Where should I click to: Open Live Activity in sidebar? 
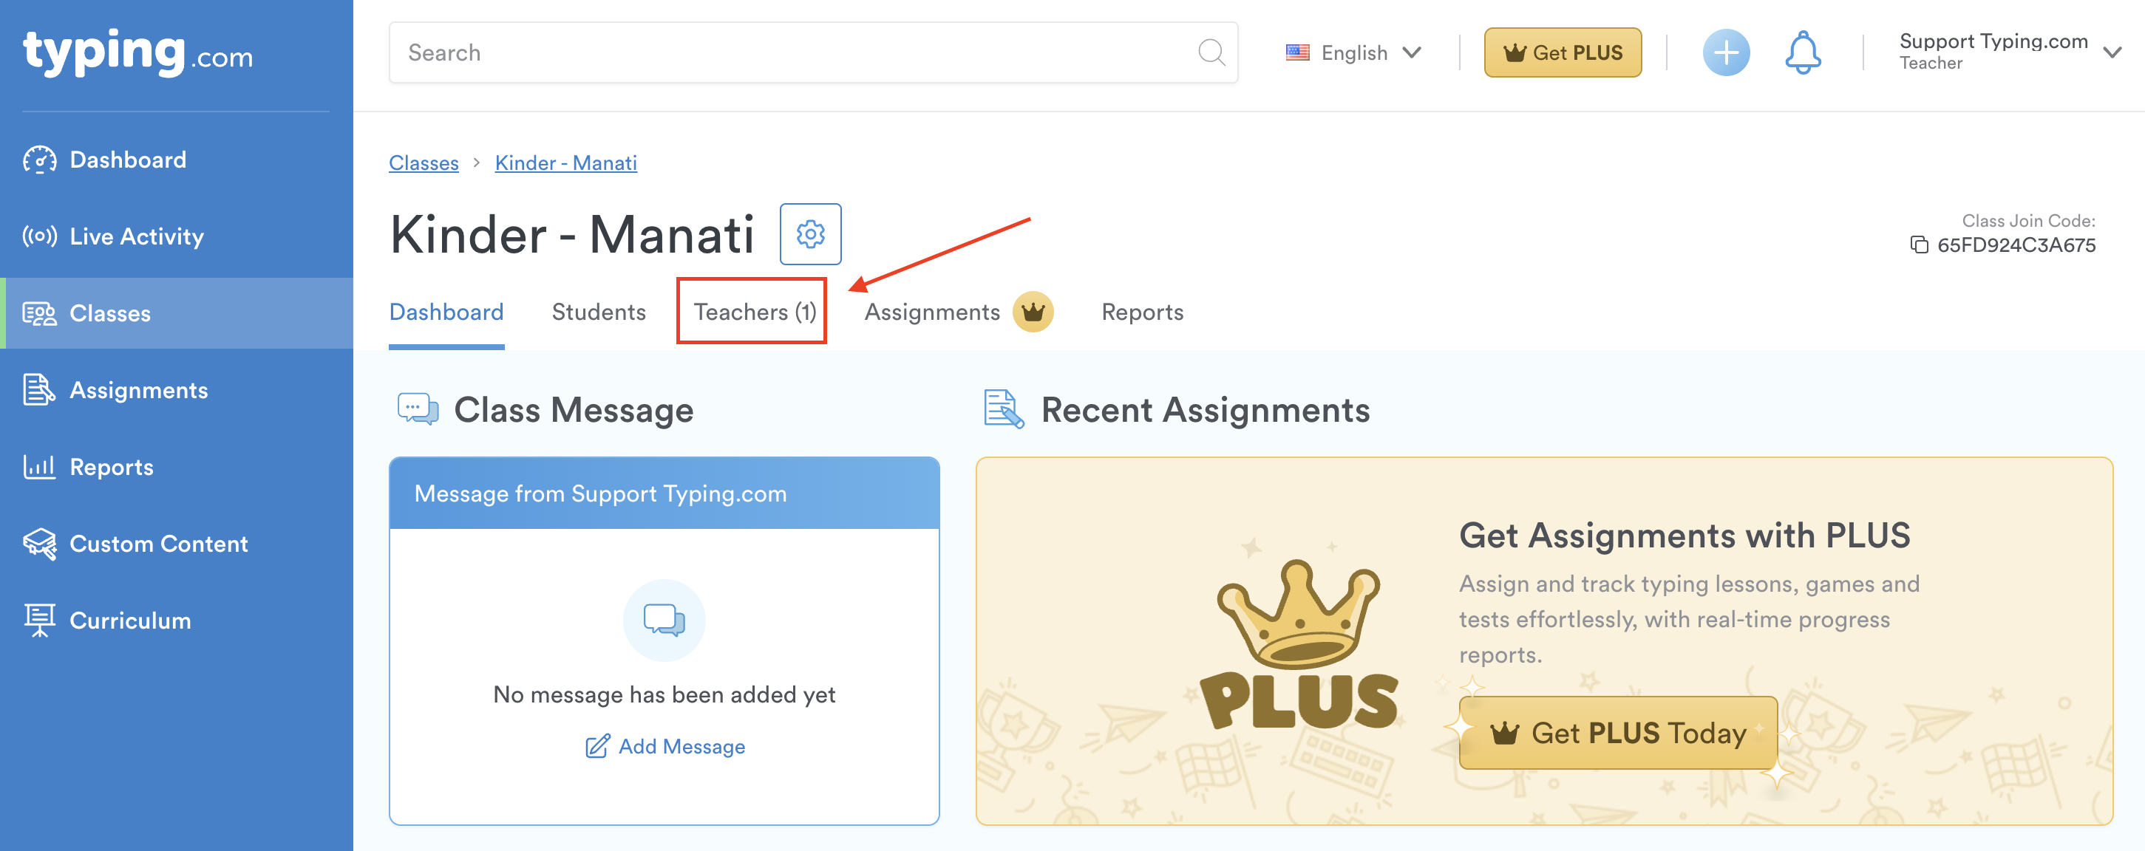pyautogui.click(x=137, y=236)
